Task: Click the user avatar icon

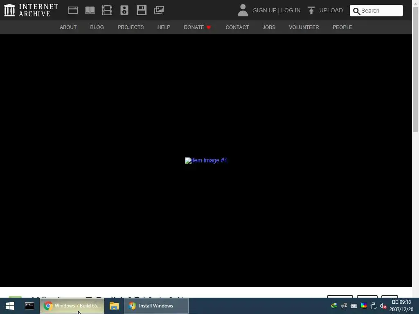Action: click(x=243, y=10)
